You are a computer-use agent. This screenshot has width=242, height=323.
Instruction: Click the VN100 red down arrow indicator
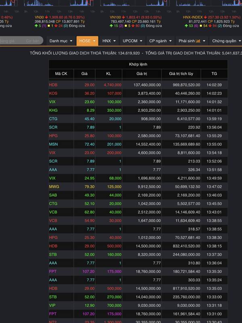124,17
